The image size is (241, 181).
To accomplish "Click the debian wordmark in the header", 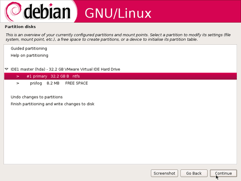I will [47, 11].
